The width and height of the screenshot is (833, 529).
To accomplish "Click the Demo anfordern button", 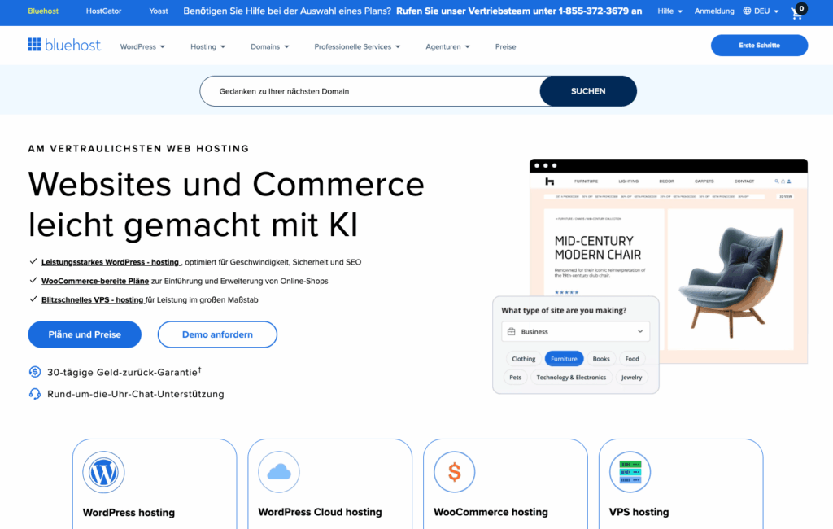I will point(217,334).
